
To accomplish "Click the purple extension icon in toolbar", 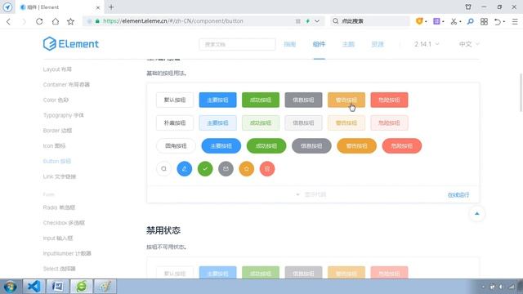I will [436, 21].
